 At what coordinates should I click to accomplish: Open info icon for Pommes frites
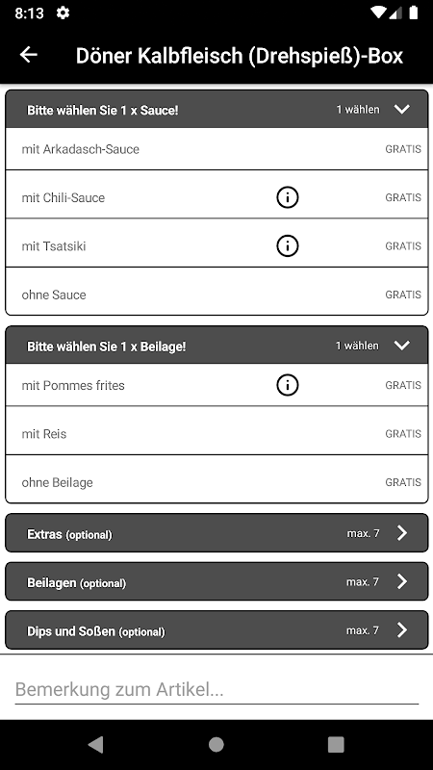[x=288, y=386]
